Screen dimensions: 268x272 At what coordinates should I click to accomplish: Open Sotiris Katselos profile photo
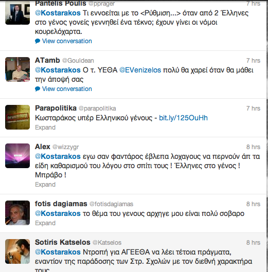[x=17, y=251]
